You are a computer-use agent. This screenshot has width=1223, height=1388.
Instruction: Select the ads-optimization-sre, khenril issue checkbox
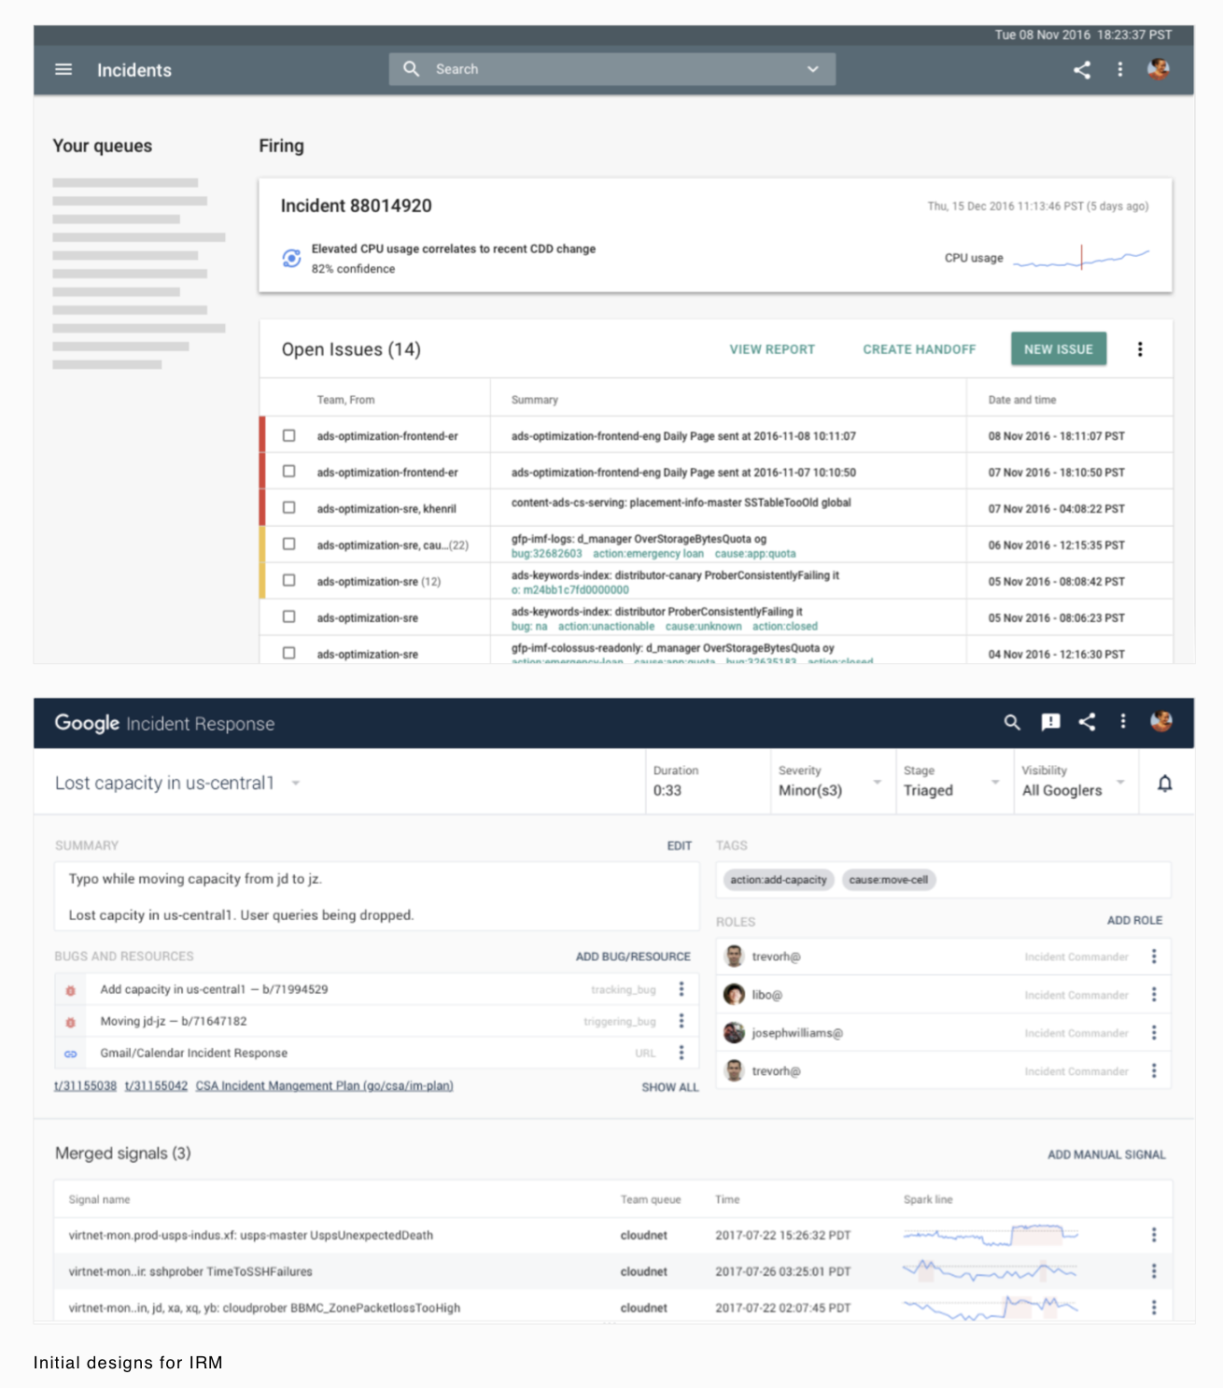coord(289,508)
